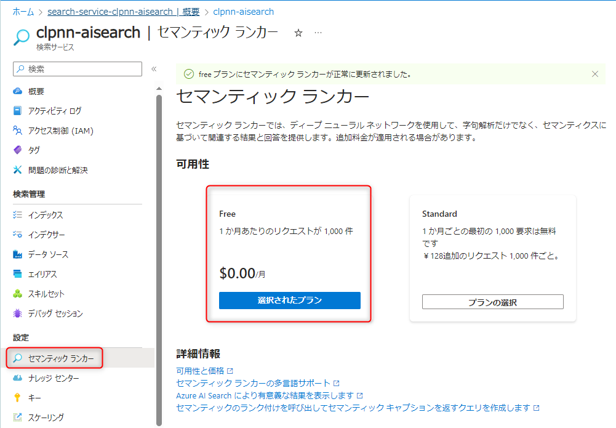
Task: Collapse the sidebar with the double-chevron
Action: (154, 69)
